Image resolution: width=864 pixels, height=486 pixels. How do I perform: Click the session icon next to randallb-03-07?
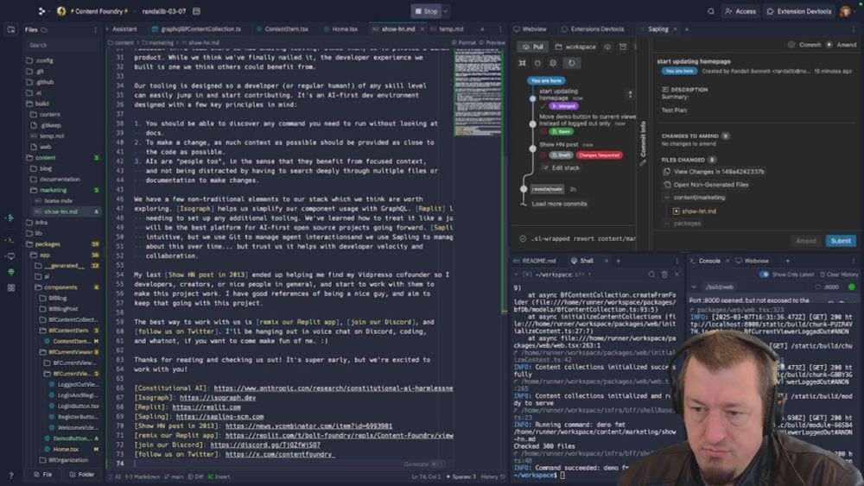point(197,11)
